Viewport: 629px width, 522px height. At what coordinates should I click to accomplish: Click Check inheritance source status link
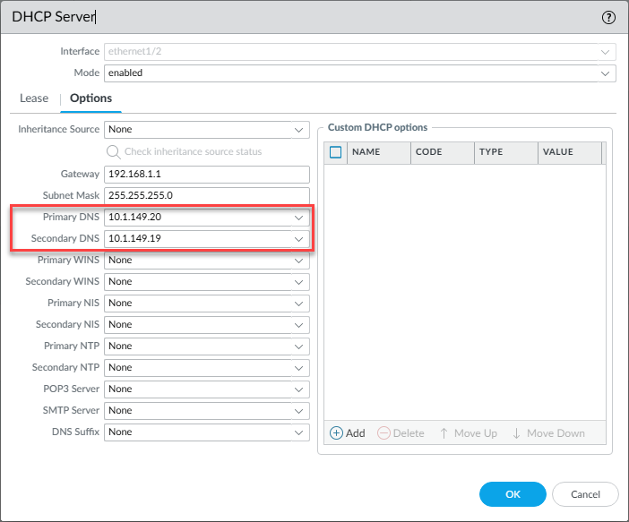(193, 151)
